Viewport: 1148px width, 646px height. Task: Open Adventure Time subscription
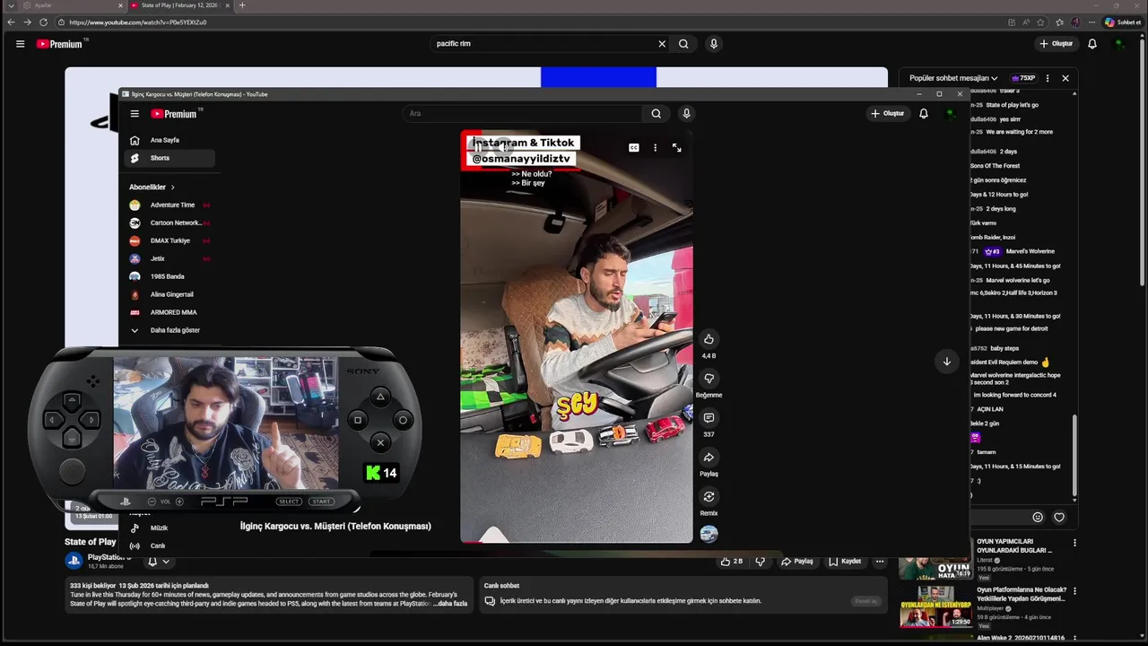170,205
